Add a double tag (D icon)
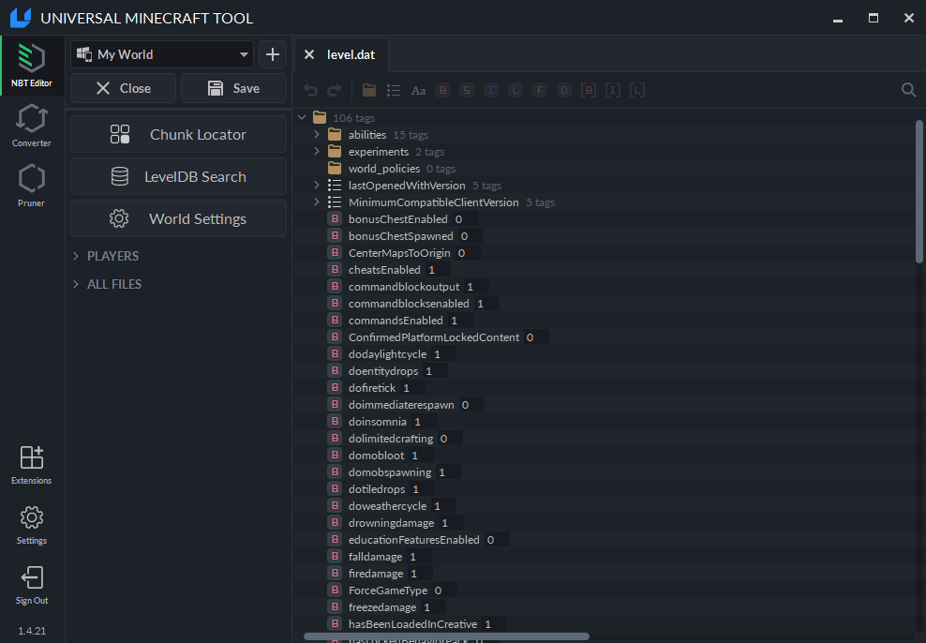Viewport: 926px width, 643px height. point(564,90)
